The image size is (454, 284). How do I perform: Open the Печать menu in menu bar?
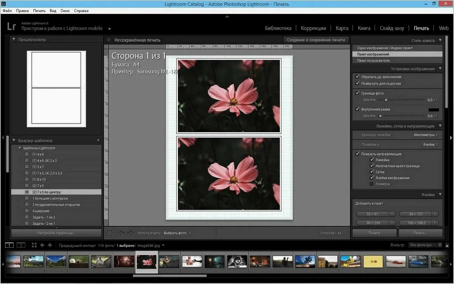click(39, 11)
